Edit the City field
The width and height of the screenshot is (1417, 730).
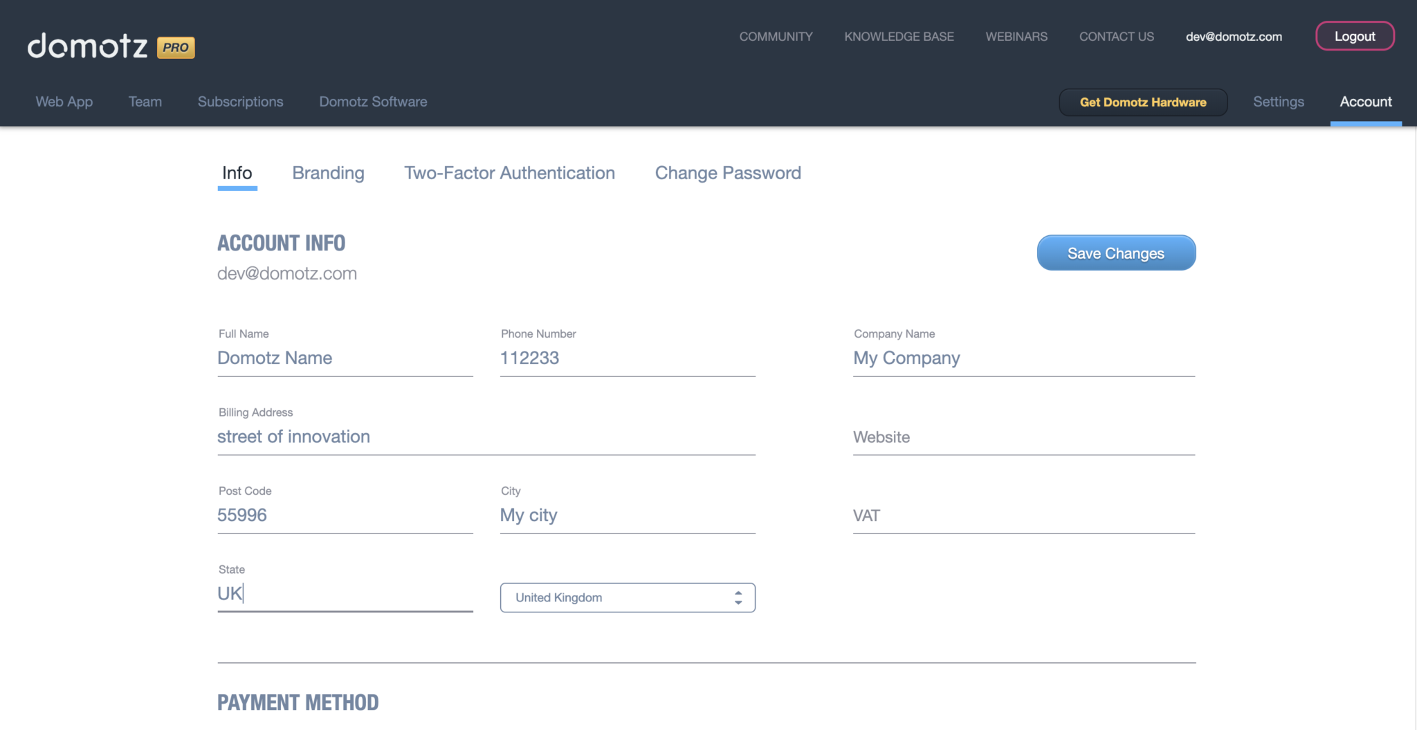pyautogui.click(x=628, y=515)
